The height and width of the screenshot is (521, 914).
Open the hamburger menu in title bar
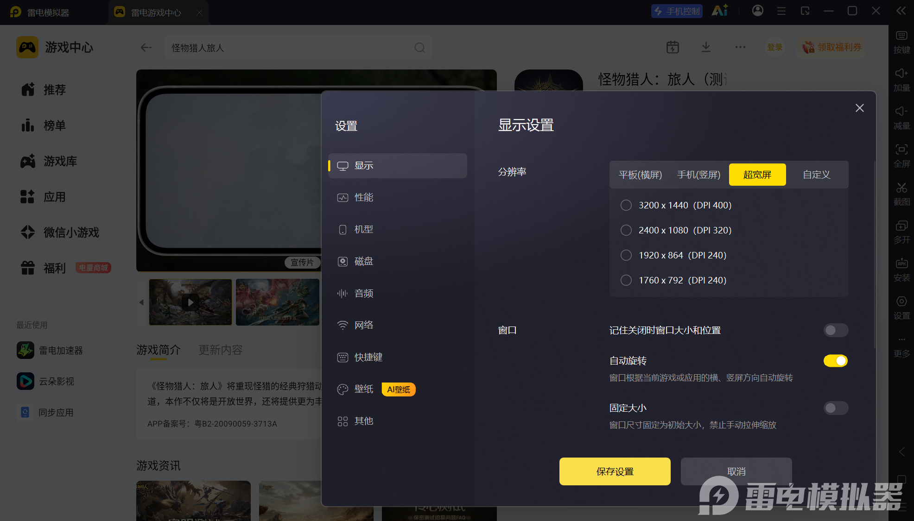pos(781,11)
